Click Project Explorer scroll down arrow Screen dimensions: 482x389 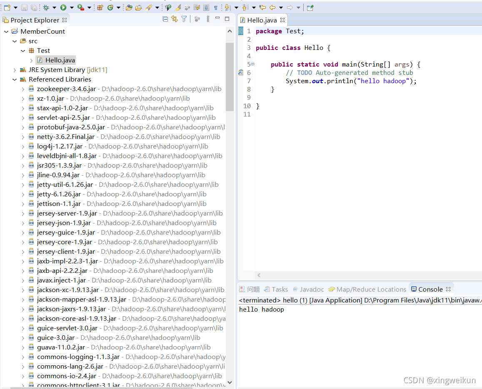point(230,382)
